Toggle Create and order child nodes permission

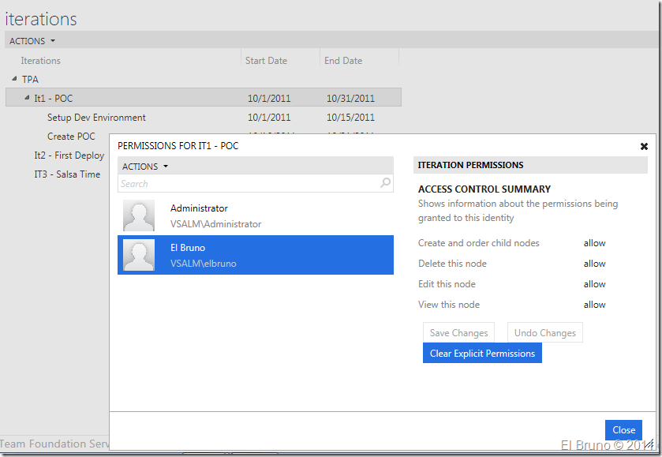pyautogui.click(x=594, y=243)
